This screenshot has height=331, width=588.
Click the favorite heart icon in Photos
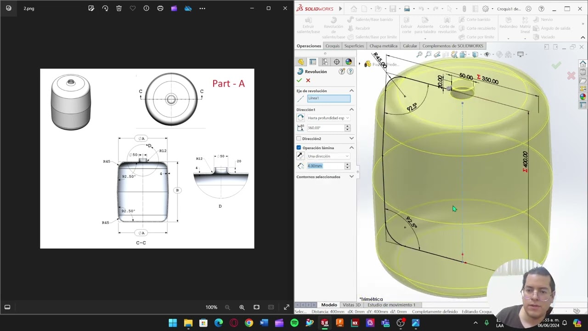[133, 8]
